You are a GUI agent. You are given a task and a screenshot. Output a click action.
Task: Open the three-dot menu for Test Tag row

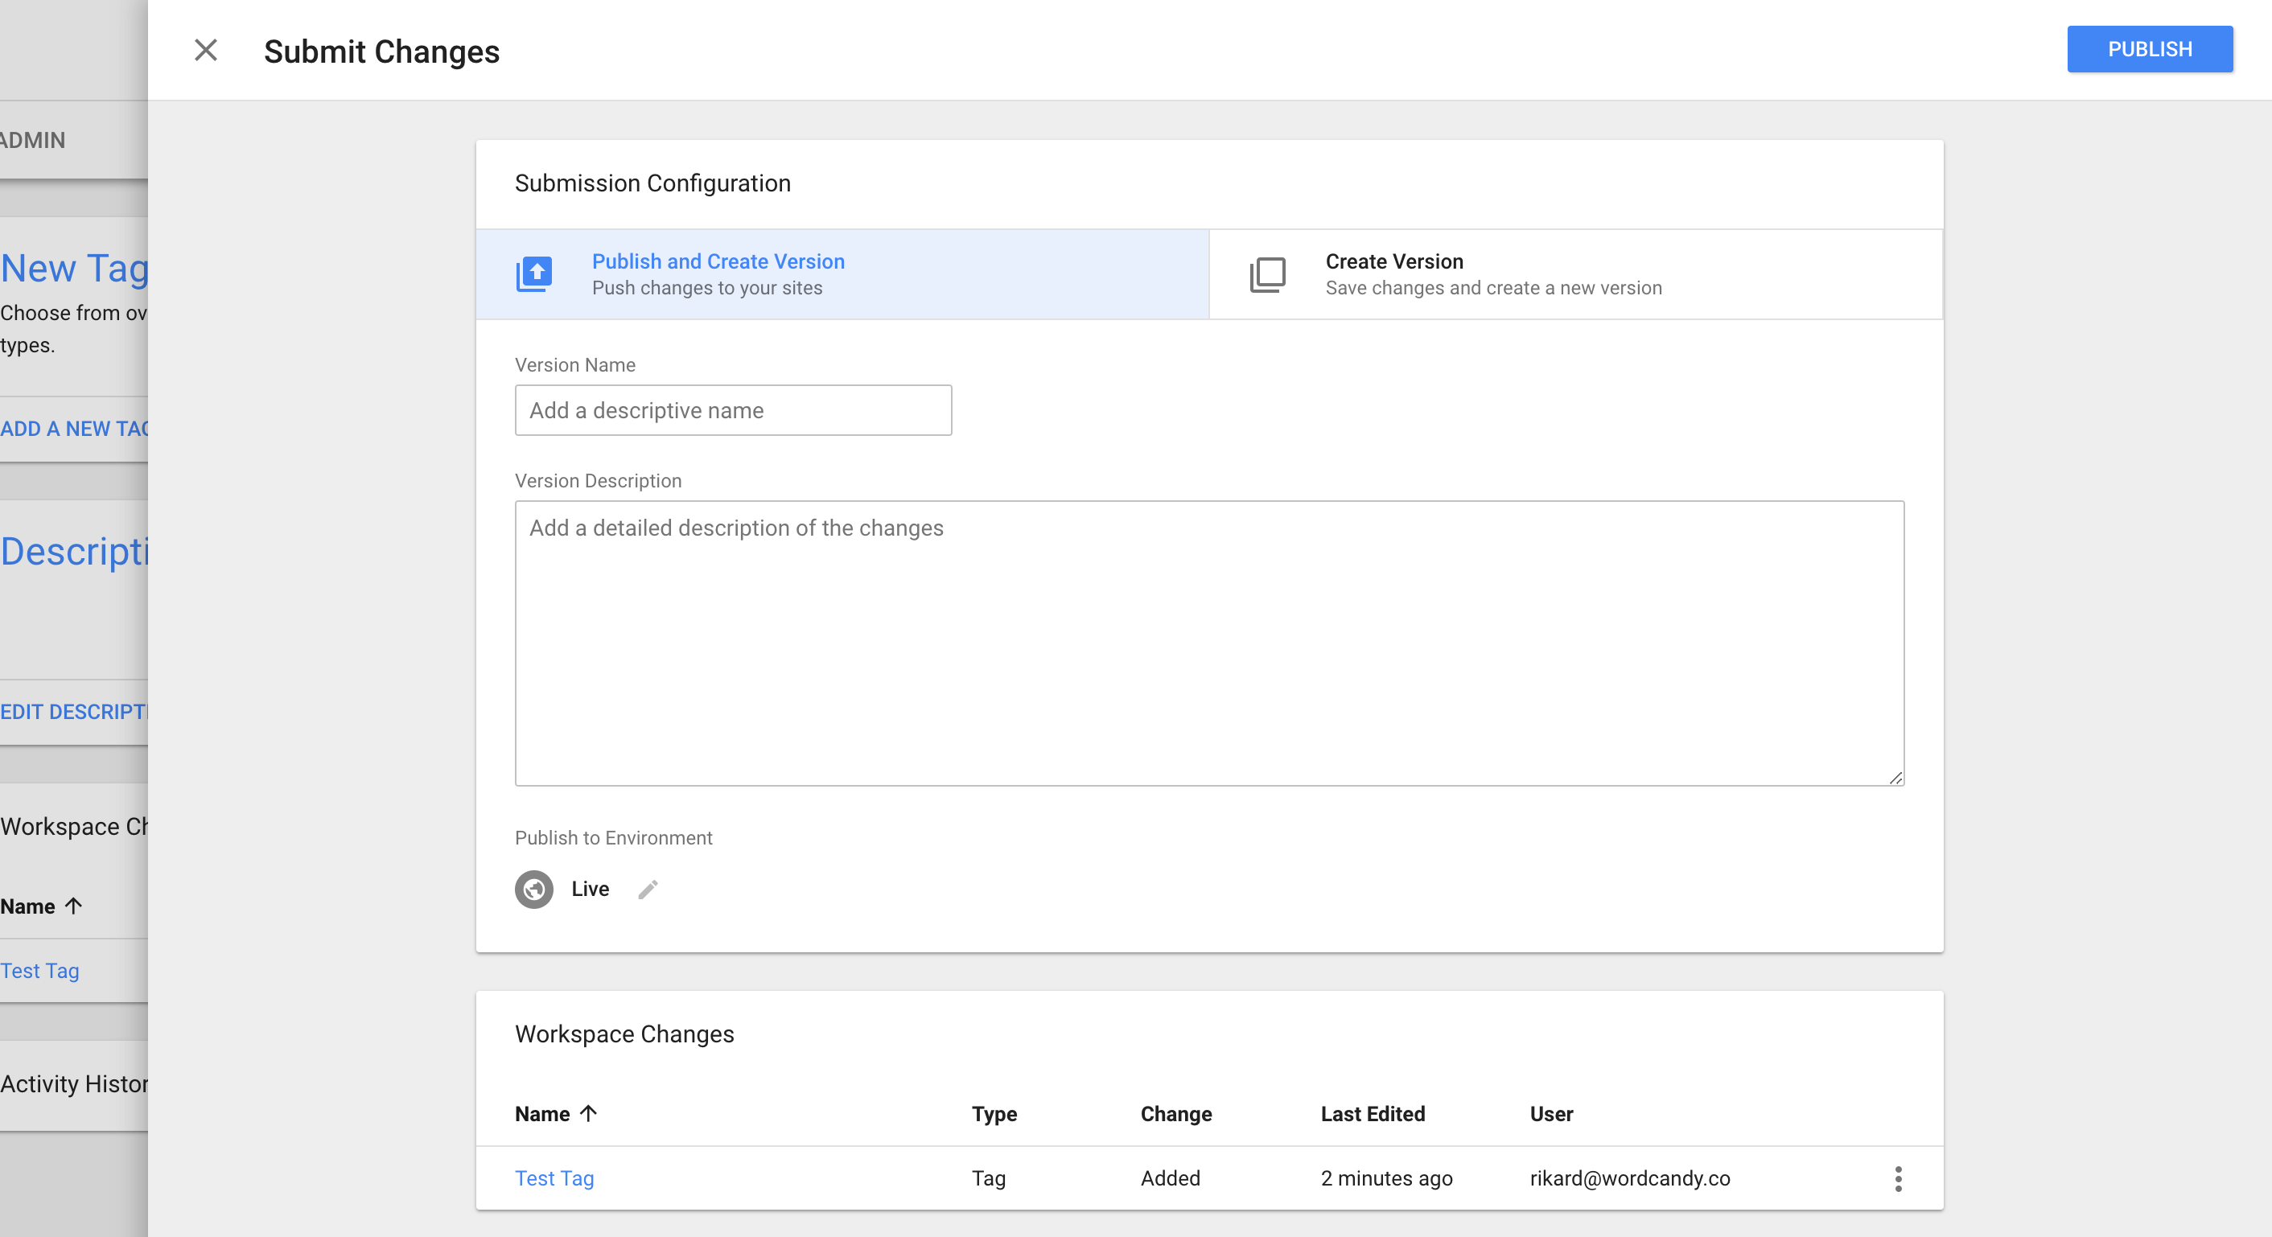click(1898, 1179)
